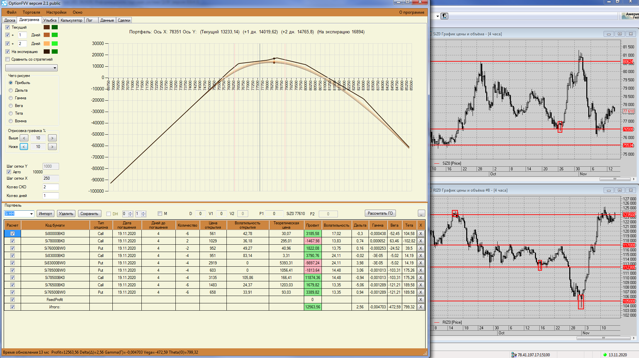
Task: Click the left arrow next to Ниже
Action: (24, 147)
